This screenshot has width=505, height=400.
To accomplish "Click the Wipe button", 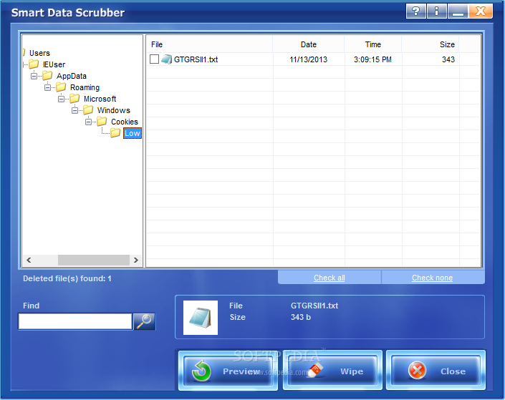I will tap(332, 371).
